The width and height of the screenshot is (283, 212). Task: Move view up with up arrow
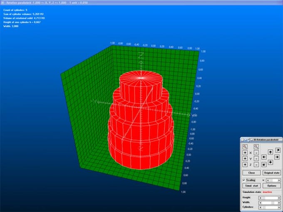[x=271, y=152]
